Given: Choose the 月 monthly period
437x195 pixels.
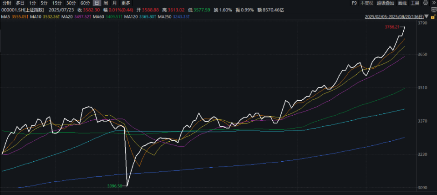Looking at the screenshot, I should [x=115, y=3].
